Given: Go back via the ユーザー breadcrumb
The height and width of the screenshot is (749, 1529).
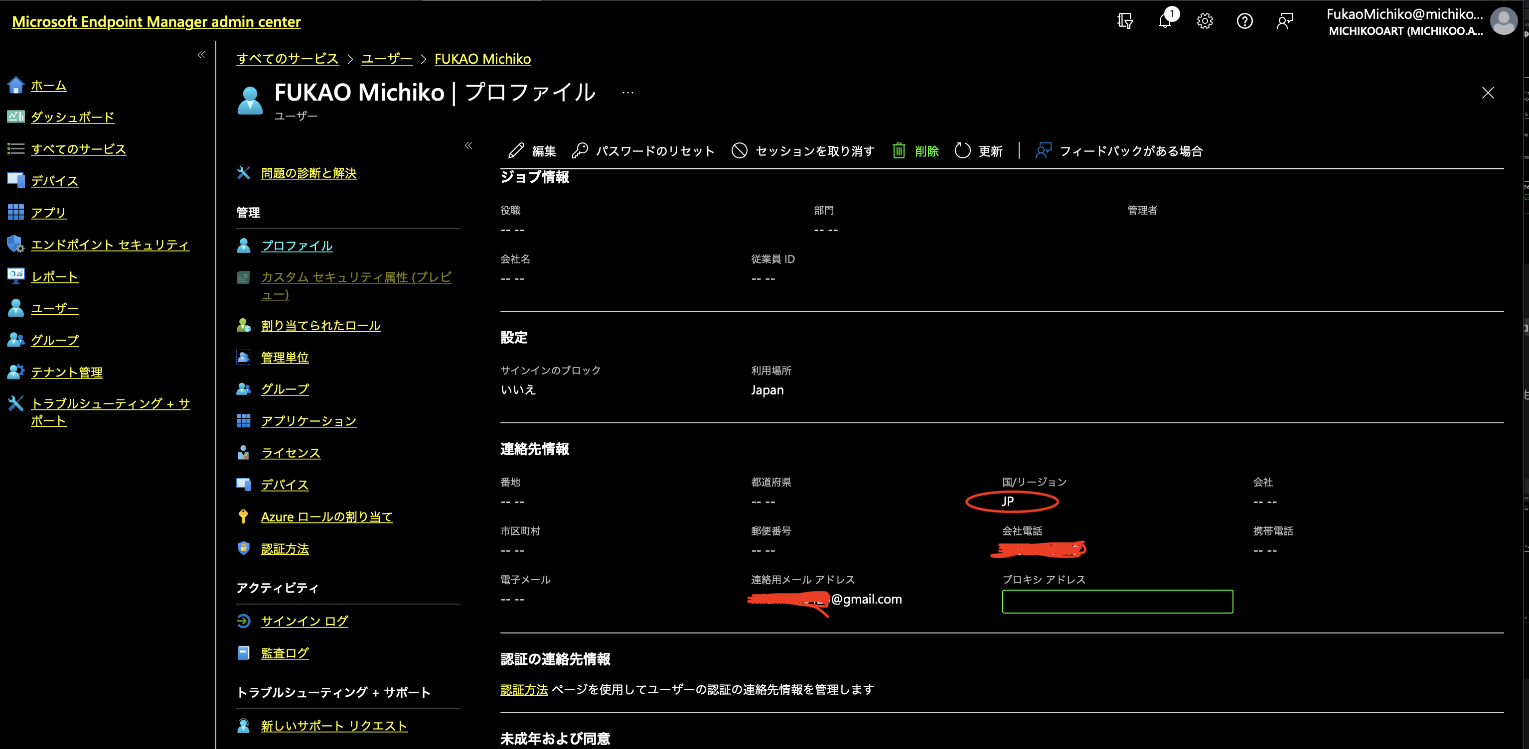Looking at the screenshot, I should click(386, 59).
